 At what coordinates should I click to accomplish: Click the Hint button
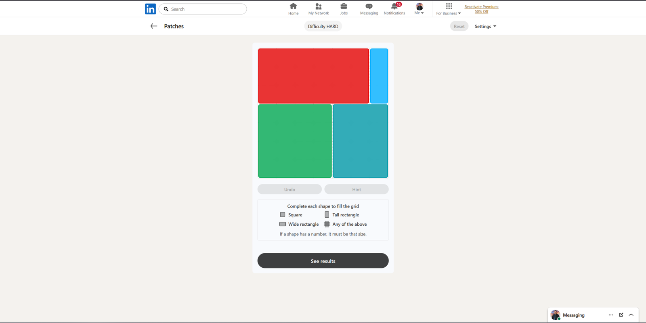point(356,189)
